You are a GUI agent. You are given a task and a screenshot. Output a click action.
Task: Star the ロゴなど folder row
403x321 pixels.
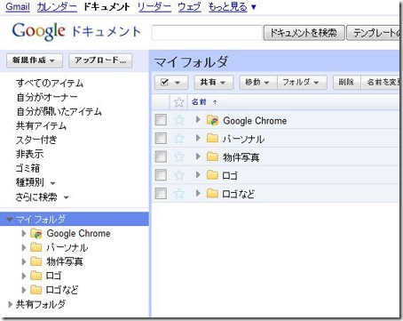tap(179, 194)
